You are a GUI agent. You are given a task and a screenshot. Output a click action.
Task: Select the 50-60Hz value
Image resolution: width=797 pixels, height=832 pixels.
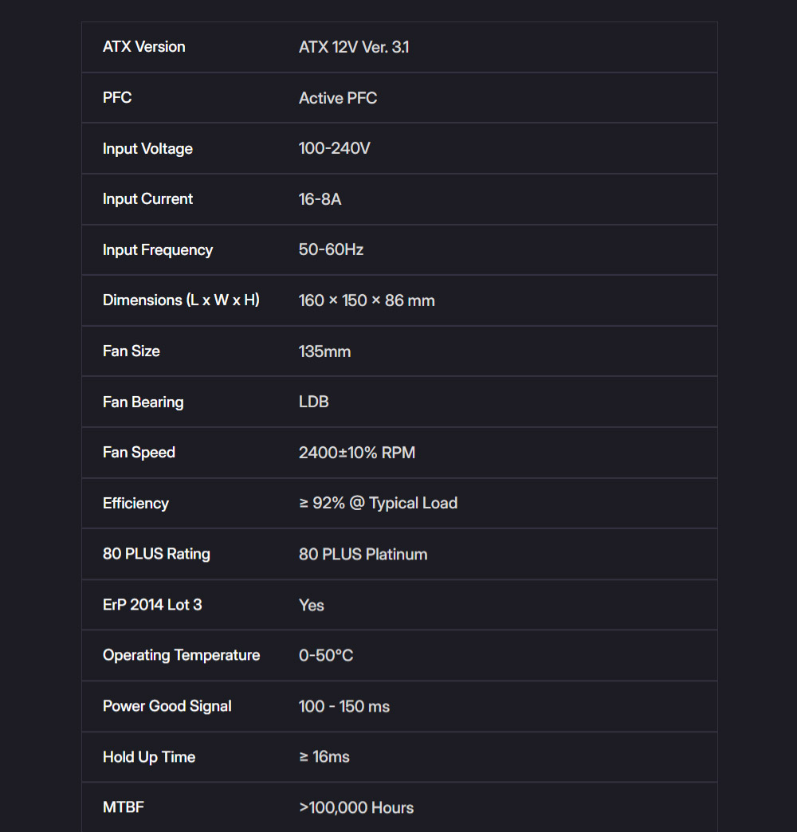click(331, 249)
